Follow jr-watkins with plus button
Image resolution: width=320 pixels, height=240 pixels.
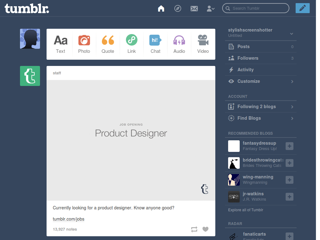coord(289,197)
